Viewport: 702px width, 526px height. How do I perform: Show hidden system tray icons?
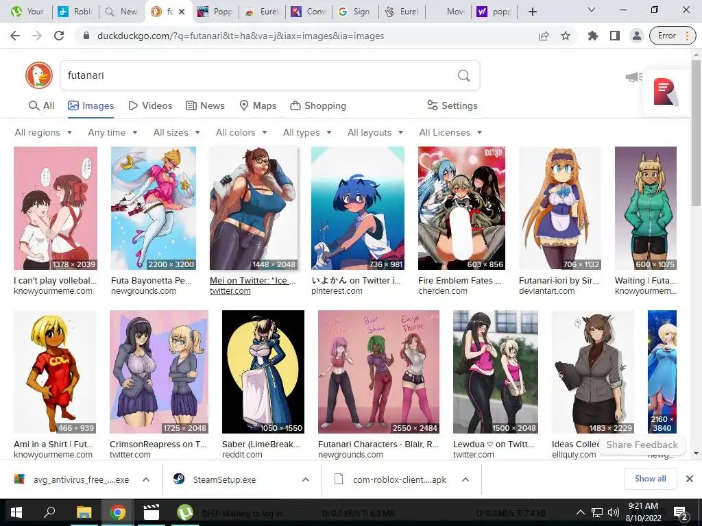580,512
